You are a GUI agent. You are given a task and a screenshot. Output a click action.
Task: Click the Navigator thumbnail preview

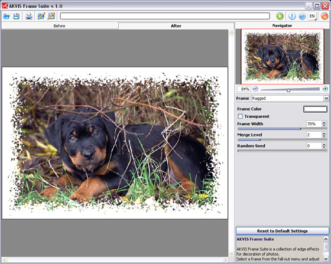283,57
